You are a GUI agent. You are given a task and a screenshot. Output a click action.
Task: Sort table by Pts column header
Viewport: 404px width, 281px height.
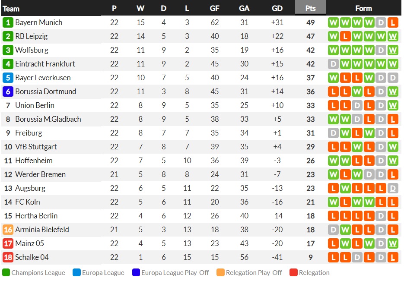click(311, 9)
